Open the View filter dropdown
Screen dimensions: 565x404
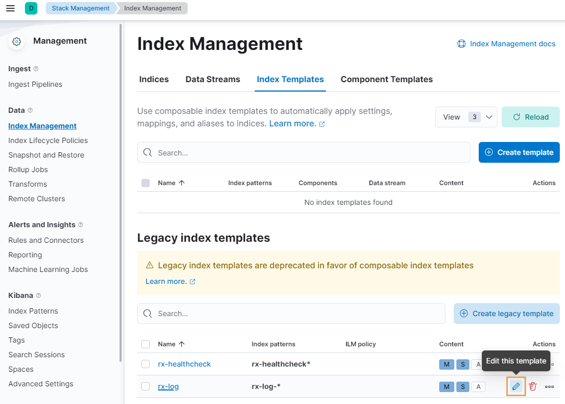pos(466,117)
